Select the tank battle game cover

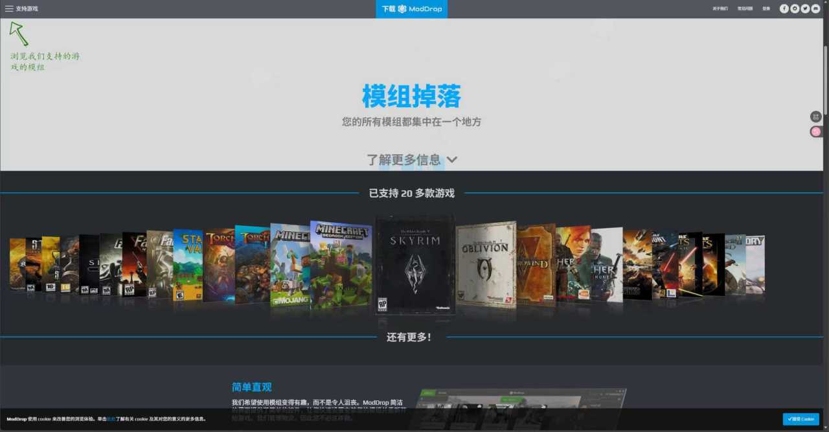click(637, 264)
